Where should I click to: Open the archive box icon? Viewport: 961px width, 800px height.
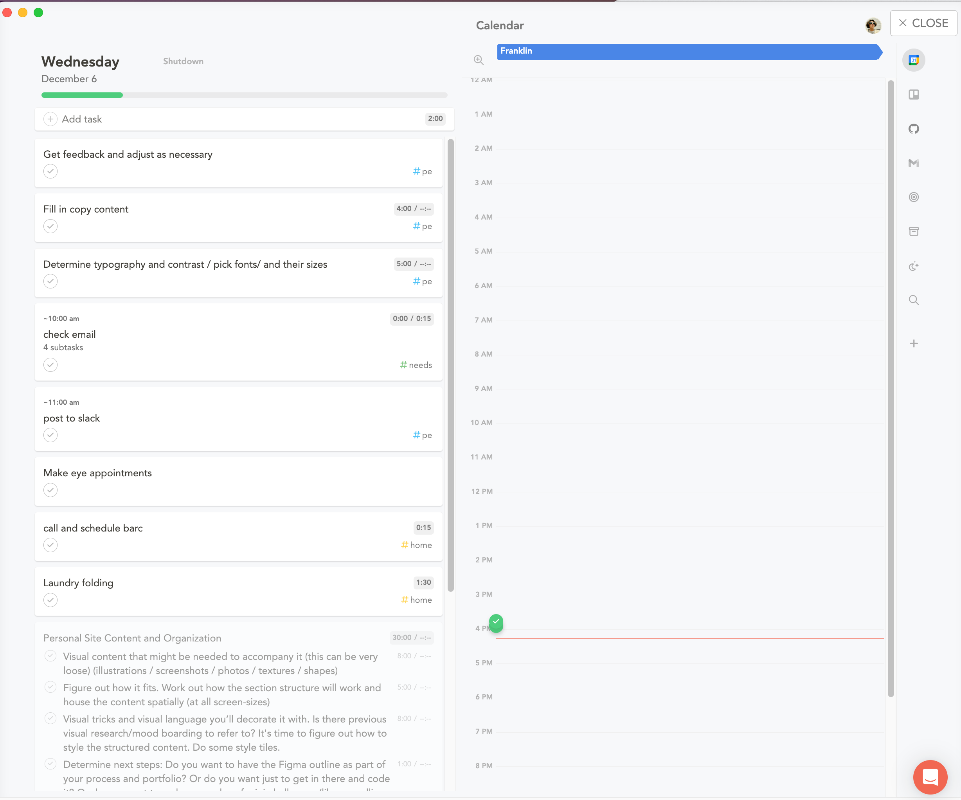point(913,232)
